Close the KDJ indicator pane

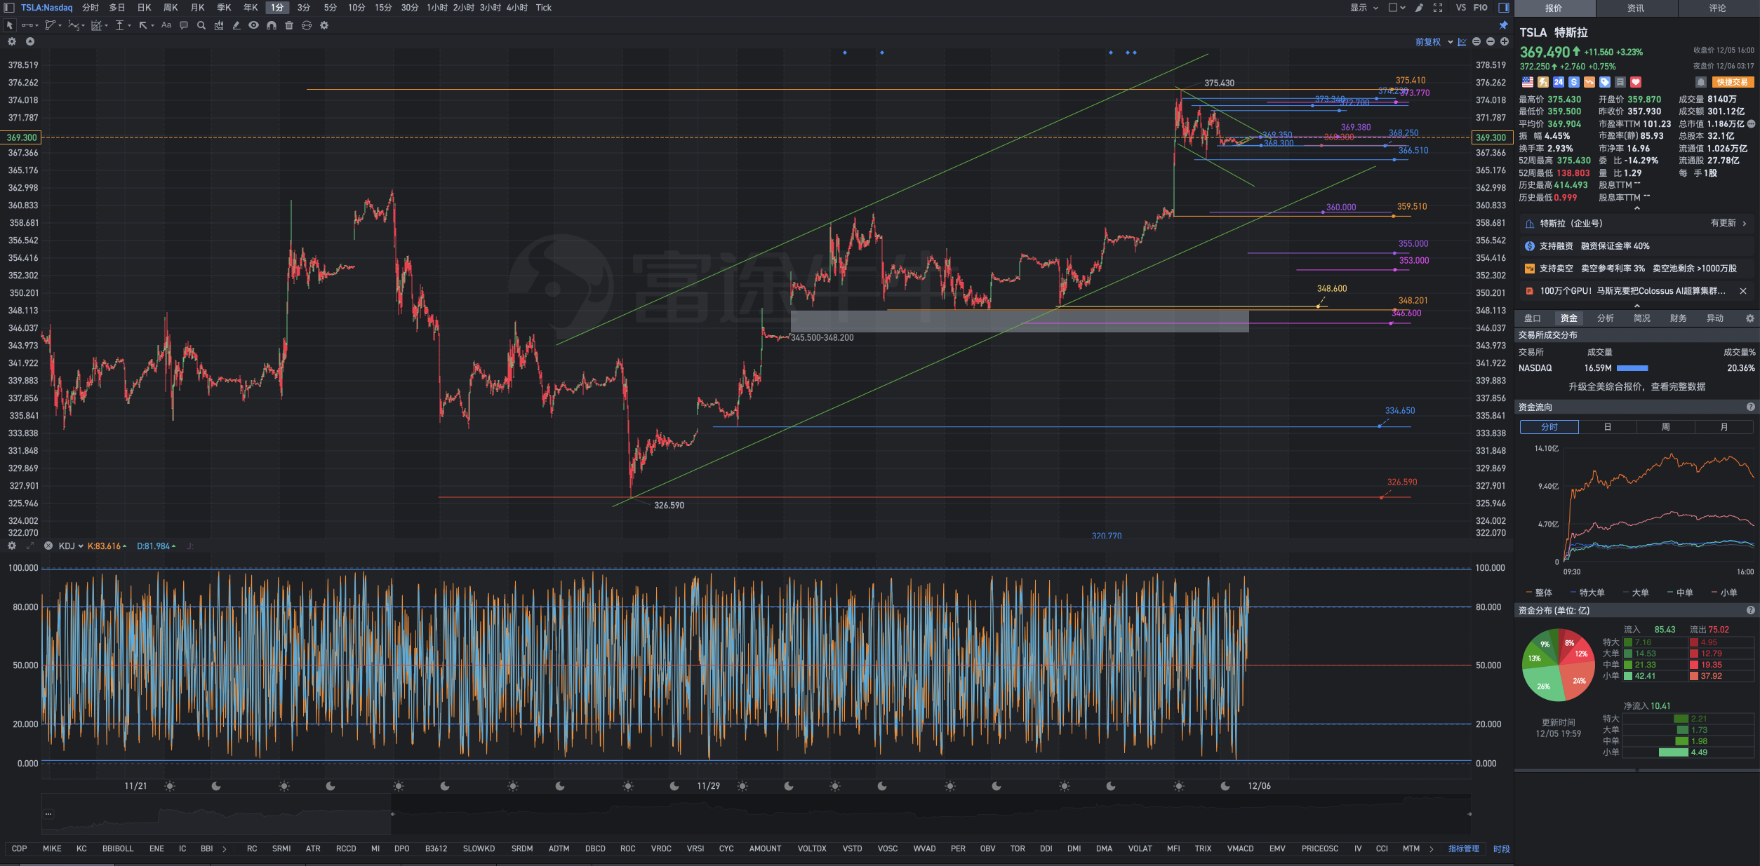(48, 546)
